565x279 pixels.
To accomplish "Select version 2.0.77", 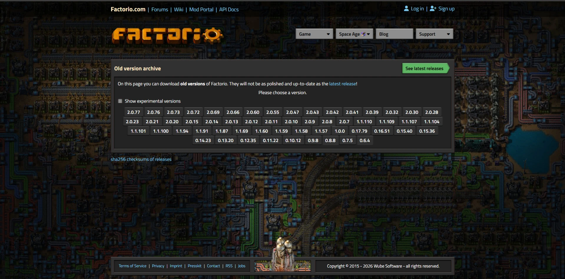I will click(x=134, y=112).
